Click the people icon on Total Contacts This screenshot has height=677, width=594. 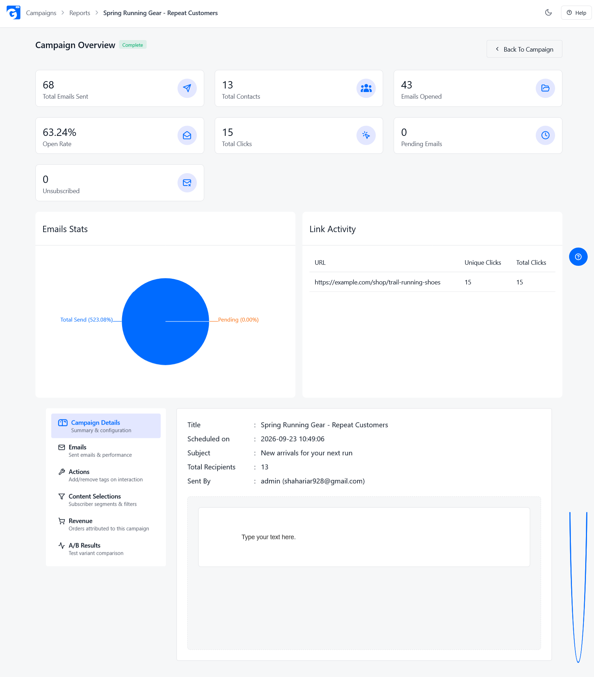(366, 88)
